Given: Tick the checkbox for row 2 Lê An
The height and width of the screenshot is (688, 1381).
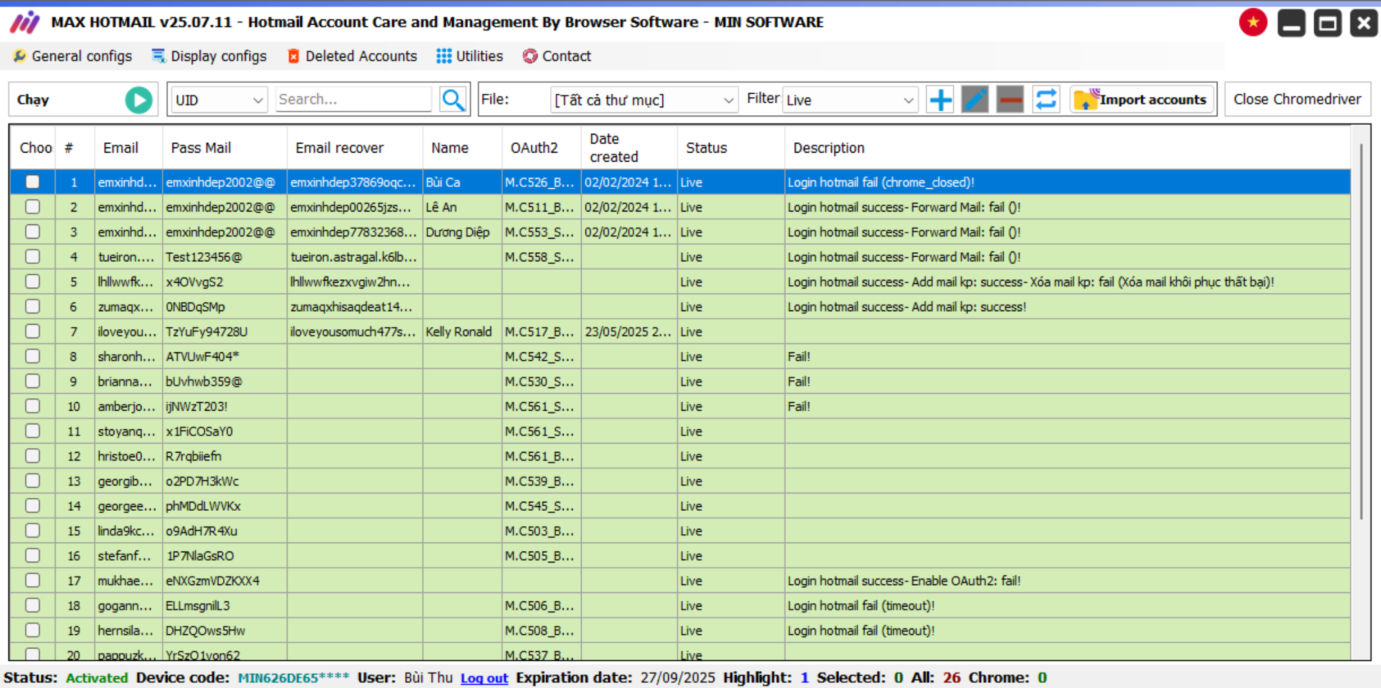Looking at the screenshot, I should coord(32,207).
